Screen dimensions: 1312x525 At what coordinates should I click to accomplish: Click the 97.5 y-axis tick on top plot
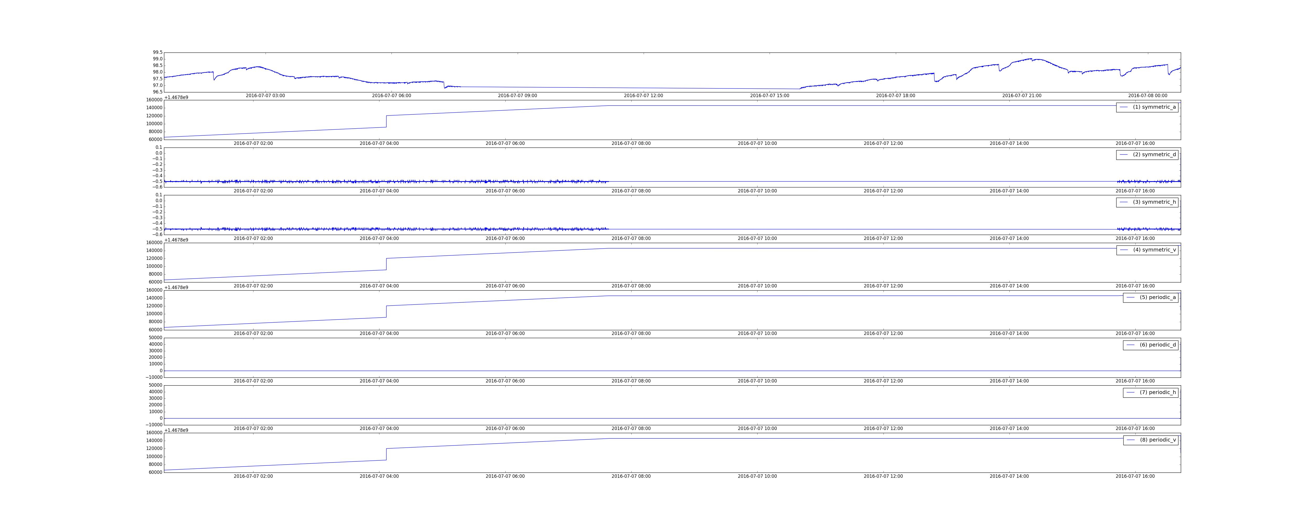pyautogui.click(x=157, y=79)
